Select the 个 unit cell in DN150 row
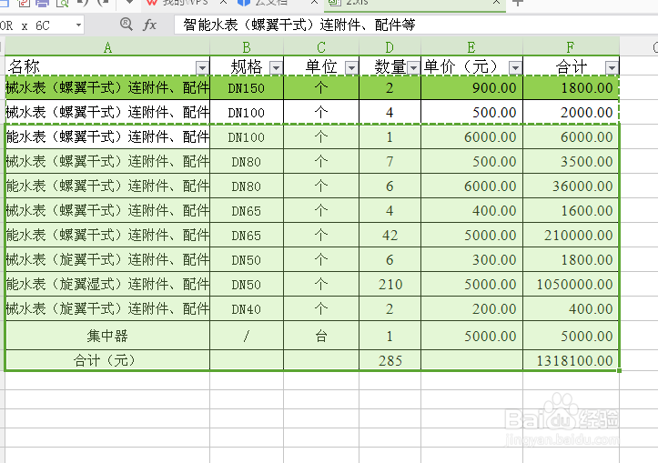The height and width of the screenshot is (463, 658). 321,87
